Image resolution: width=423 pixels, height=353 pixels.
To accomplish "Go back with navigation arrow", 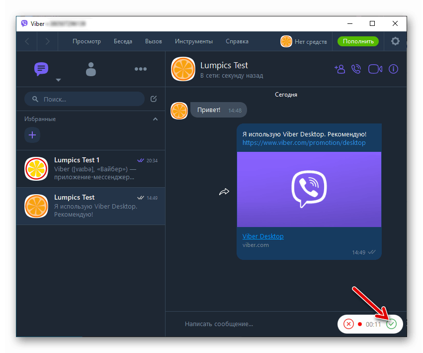I will coord(27,41).
